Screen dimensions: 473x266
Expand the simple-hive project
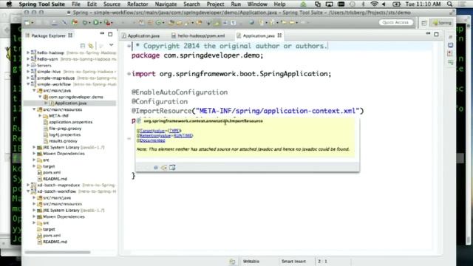[x=28, y=72]
